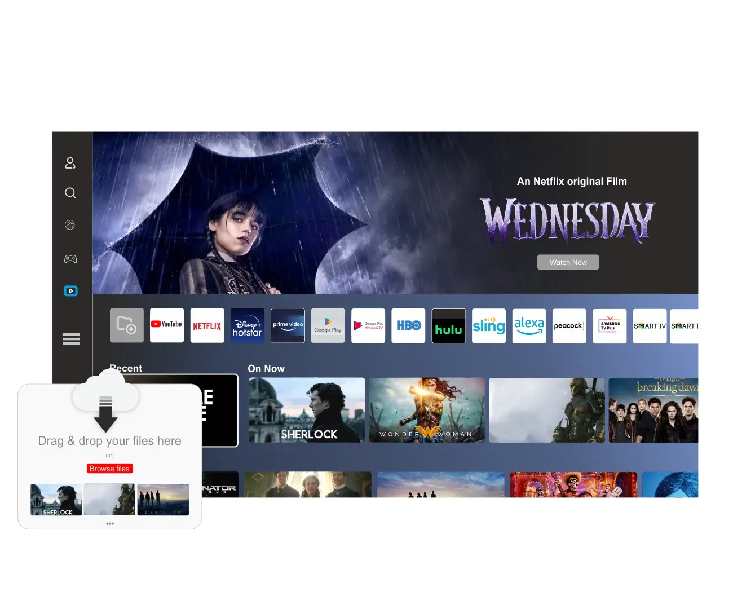Open the game controller icon in sidebar
Image resolution: width=733 pixels, height=609 pixels.
pyautogui.click(x=70, y=259)
